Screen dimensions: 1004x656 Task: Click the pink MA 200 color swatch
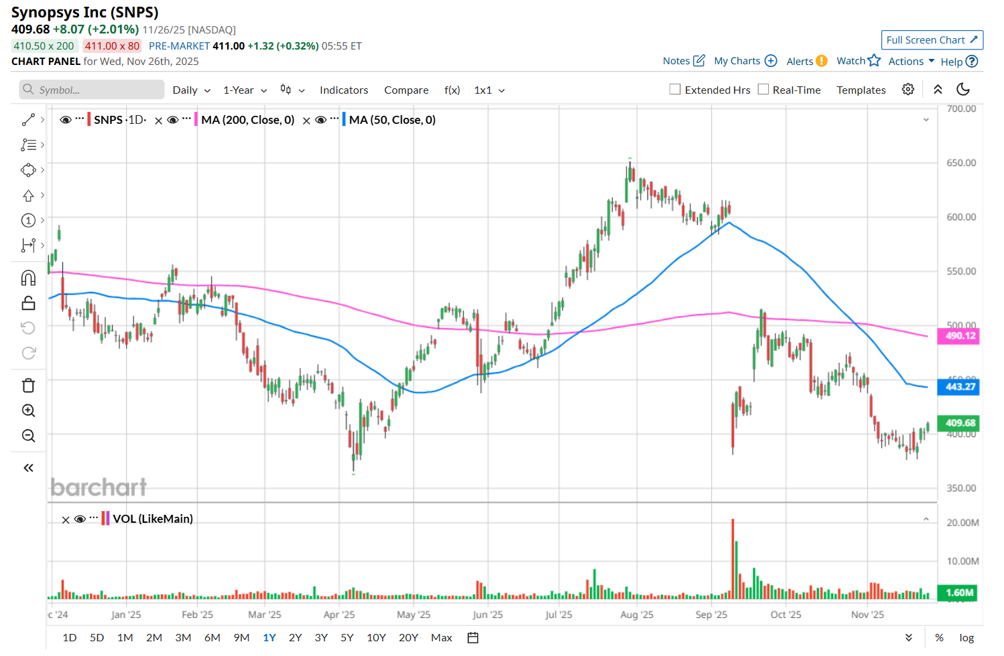[x=196, y=120]
